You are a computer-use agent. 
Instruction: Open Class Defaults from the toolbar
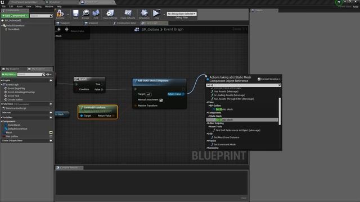pyautogui.click(x=128, y=13)
